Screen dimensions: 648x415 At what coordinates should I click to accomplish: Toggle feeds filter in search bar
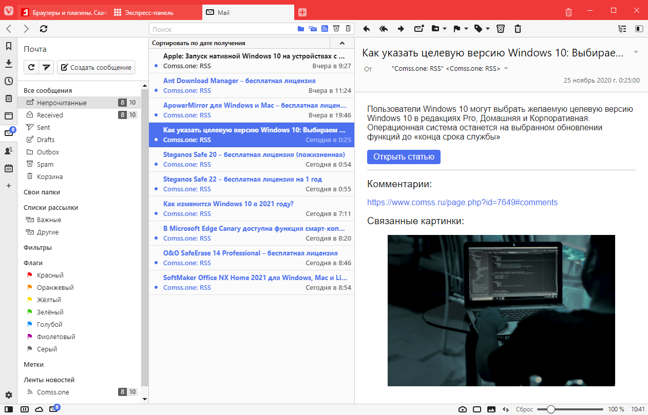coord(325,29)
